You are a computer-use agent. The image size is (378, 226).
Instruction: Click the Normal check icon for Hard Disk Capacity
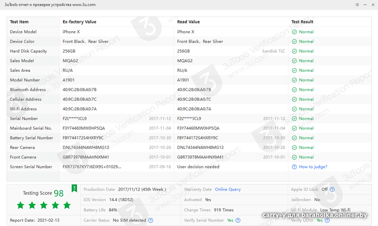coord(294,51)
